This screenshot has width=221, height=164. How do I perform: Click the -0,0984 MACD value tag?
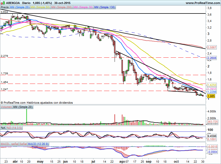(212, 152)
